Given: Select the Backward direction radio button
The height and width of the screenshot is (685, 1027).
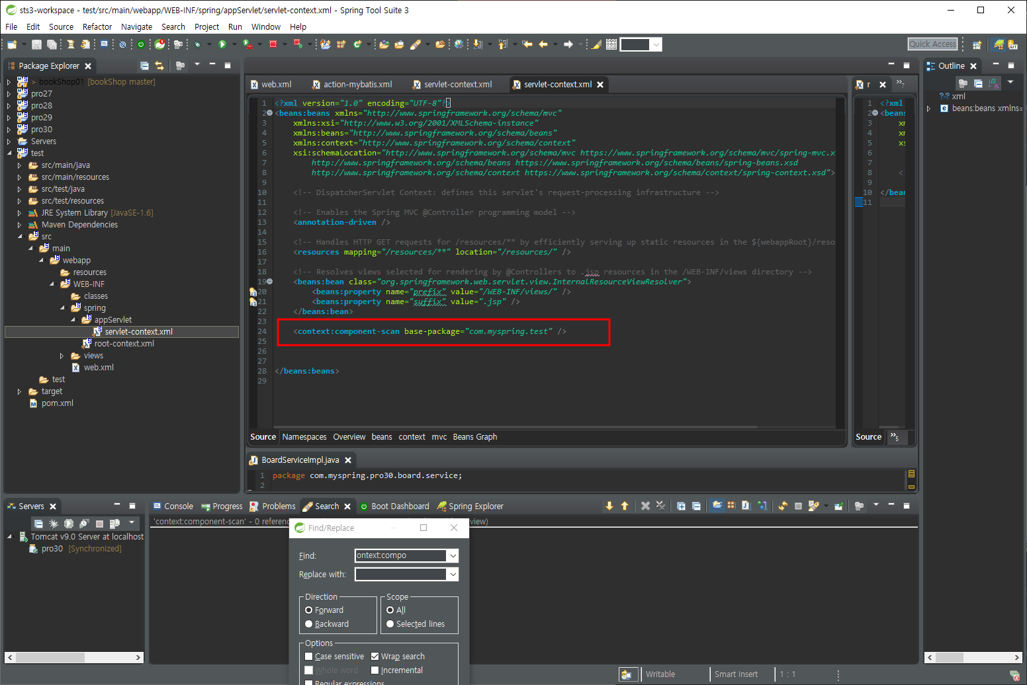Looking at the screenshot, I should tap(309, 624).
